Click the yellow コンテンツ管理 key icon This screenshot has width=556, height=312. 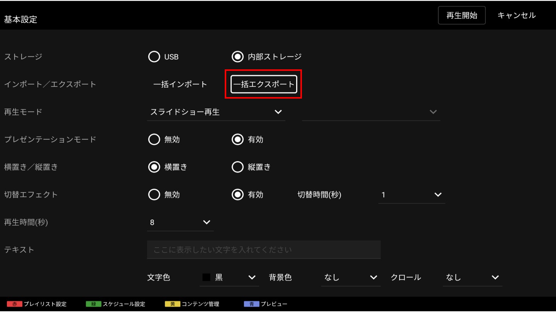point(173,304)
